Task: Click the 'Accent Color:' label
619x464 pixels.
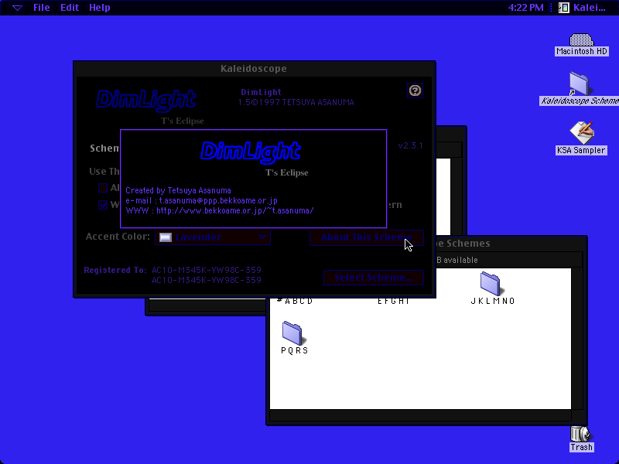Action: click(118, 237)
